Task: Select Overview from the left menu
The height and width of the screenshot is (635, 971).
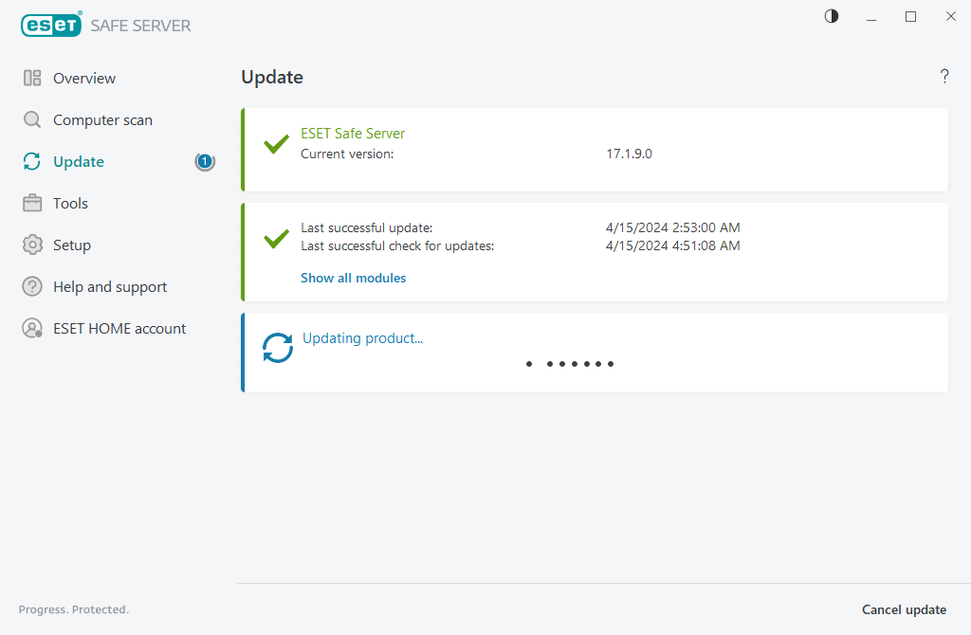Action: coord(84,78)
